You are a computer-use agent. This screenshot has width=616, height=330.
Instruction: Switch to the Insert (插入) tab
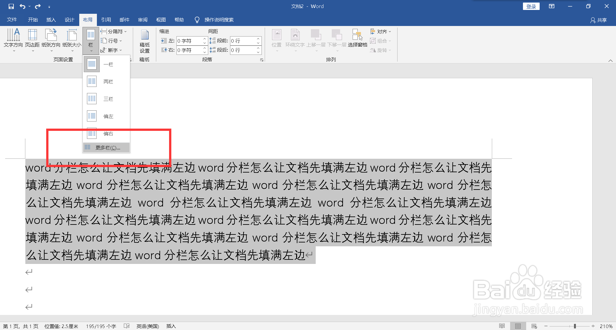51,20
